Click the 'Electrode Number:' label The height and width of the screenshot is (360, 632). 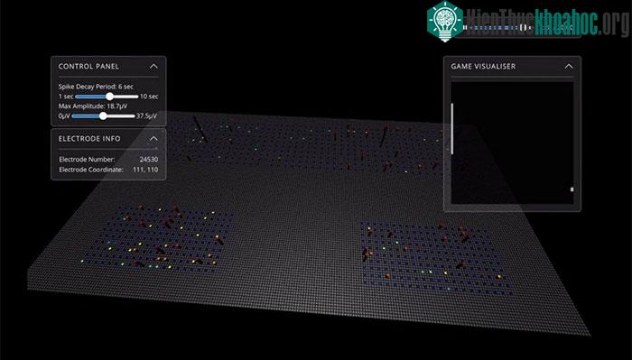[87, 160]
